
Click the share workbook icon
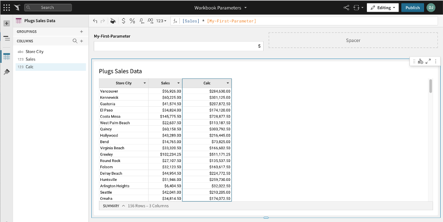[x=346, y=8]
